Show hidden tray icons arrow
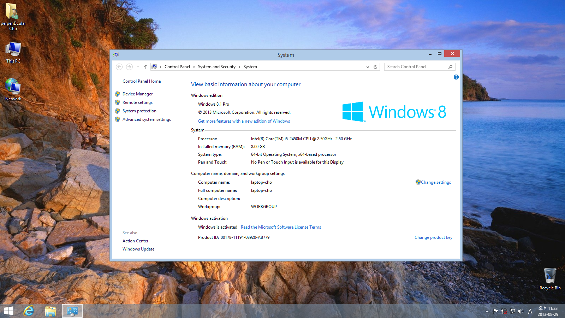This screenshot has height=318, width=565. click(x=487, y=311)
